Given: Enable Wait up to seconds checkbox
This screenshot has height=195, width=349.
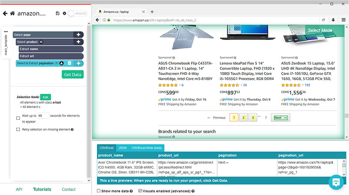Looking at the screenshot, I should [x=18, y=118].
